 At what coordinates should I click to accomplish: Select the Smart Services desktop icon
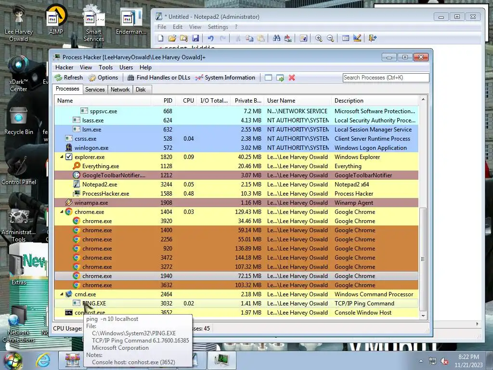click(94, 24)
